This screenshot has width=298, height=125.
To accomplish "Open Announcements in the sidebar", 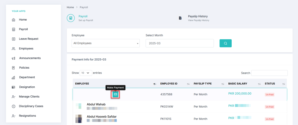I will (30, 58).
